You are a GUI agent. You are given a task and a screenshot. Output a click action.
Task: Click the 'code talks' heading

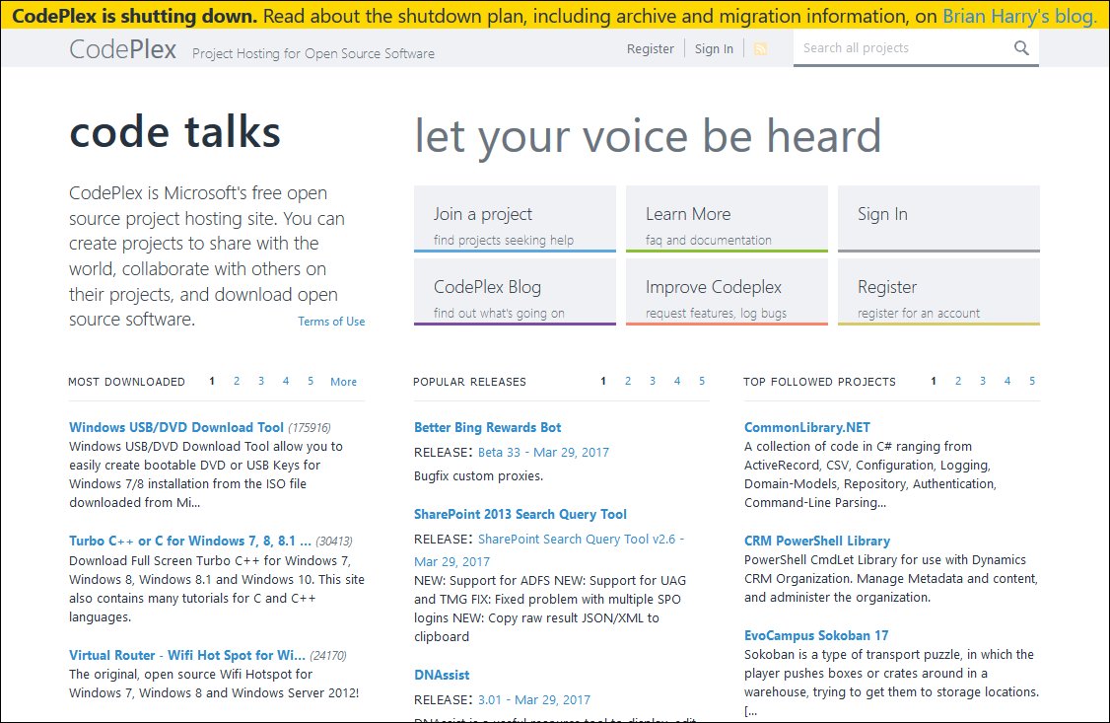click(x=174, y=132)
